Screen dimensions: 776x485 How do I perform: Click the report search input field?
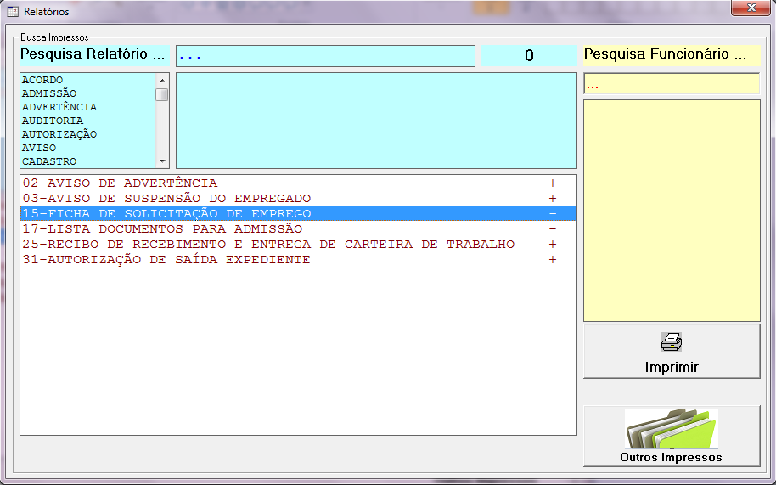pos(326,56)
